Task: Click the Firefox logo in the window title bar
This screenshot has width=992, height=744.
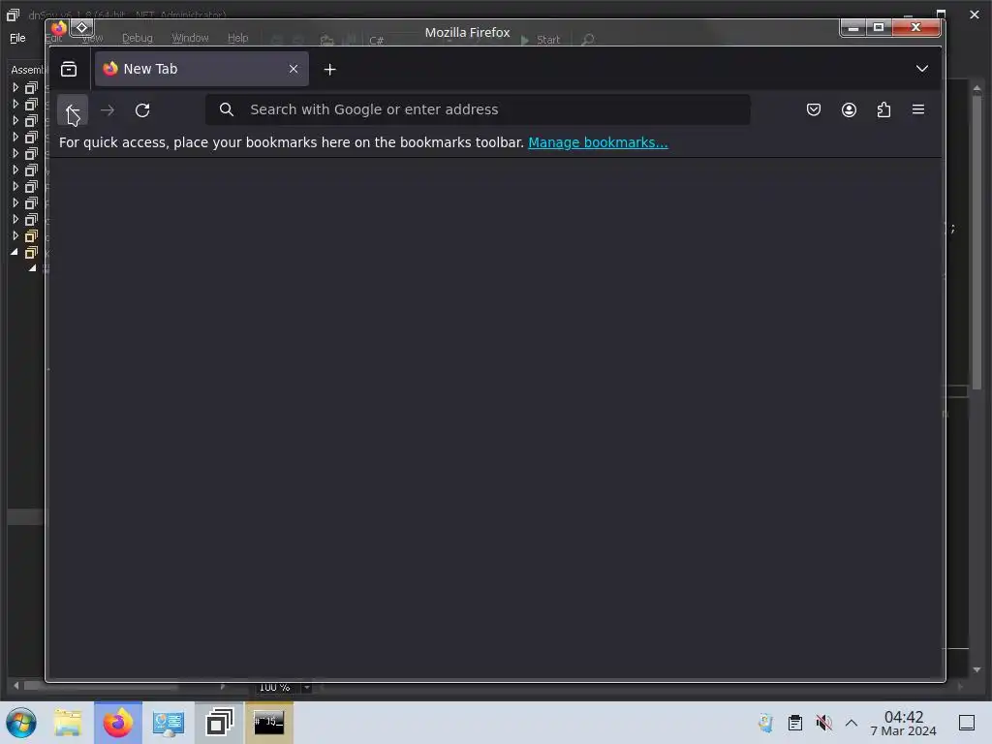Action: click(59, 28)
